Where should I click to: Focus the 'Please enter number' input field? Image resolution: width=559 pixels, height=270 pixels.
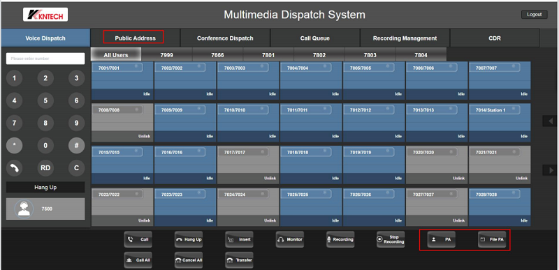45,59
